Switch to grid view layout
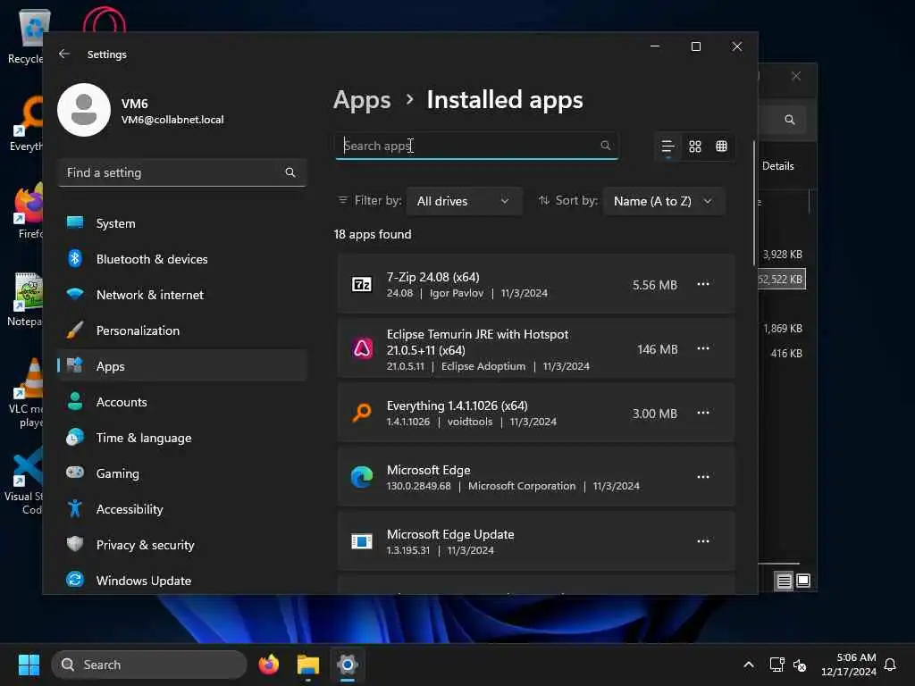This screenshot has height=686, width=915. 694,146
